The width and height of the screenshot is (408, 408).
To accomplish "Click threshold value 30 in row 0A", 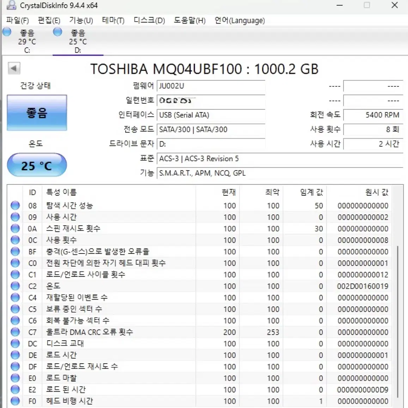I will coord(319,229).
